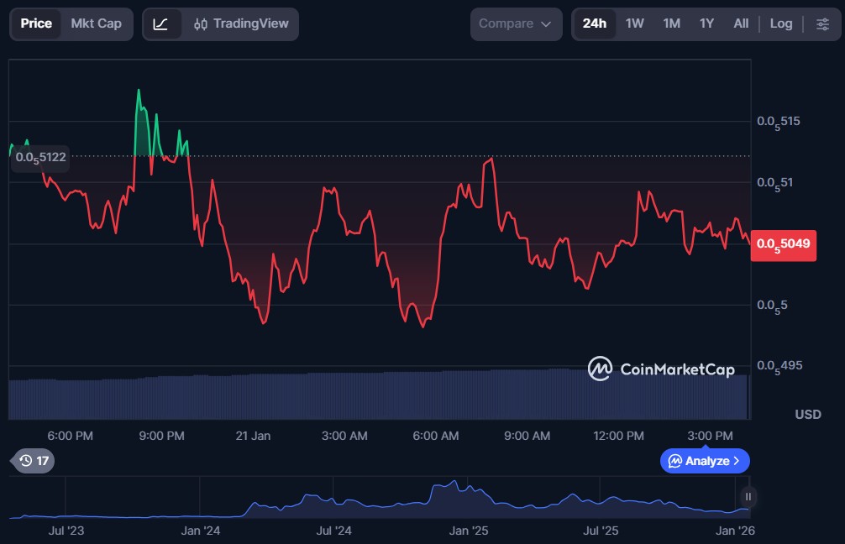
Task: Click the 0.0₅5122 opening price label
Action: click(x=40, y=156)
